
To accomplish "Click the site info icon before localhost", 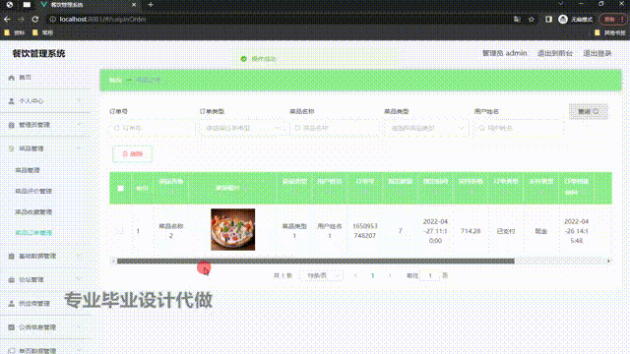I will [52, 20].
